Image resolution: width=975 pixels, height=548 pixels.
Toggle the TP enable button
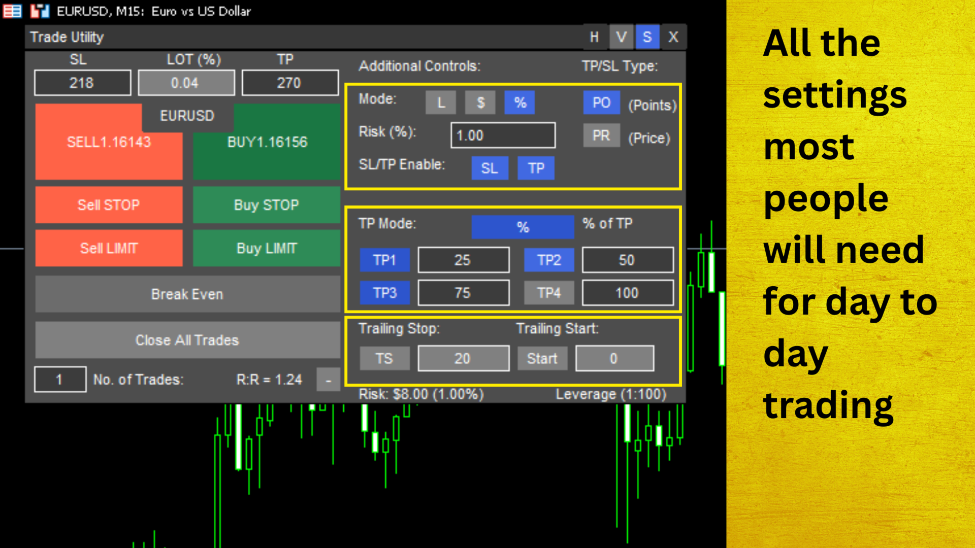pos(536,168)
